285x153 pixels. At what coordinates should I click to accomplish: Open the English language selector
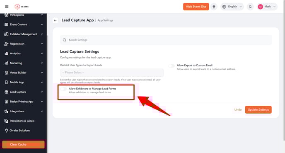[232, 7]
